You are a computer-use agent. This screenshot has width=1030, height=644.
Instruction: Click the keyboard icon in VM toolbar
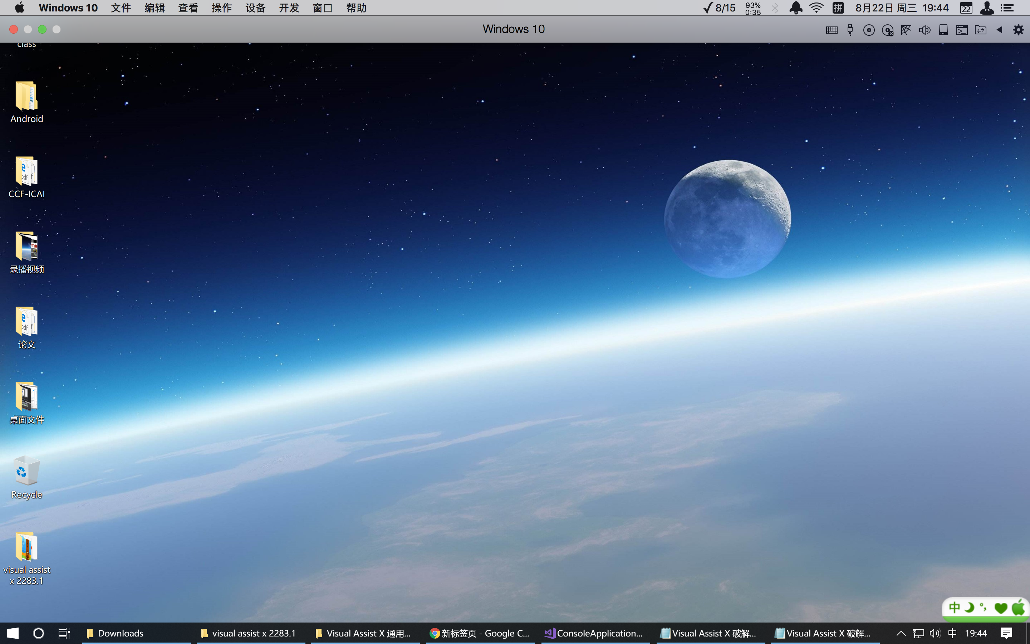pyautogui.click(x=832, y=30)
